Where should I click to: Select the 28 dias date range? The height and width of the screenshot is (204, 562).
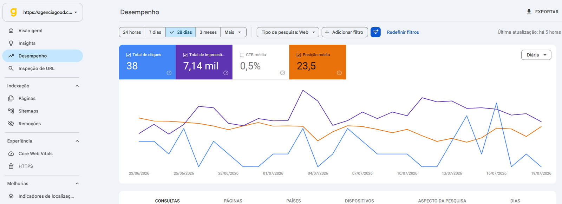click(x=181, y=32)
